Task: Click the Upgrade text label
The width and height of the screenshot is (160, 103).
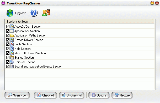Action: [21, 13]
